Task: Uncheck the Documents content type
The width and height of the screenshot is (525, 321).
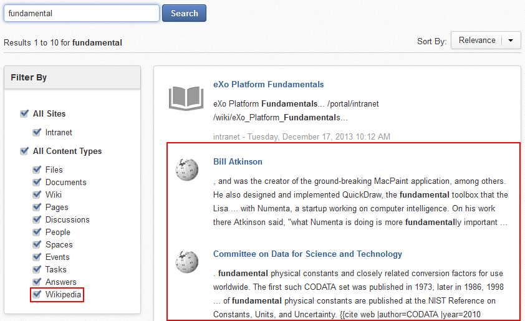Action: pos(37,182)
